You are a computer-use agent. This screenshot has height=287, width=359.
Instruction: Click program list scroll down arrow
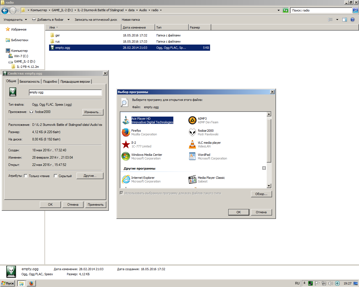pos(269,186)
